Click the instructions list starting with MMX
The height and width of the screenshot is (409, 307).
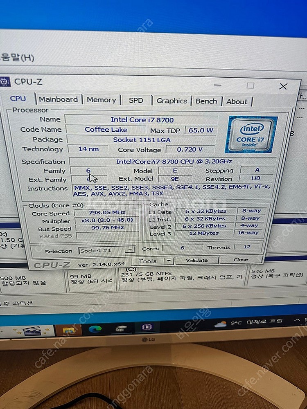(x=172, y=191)
